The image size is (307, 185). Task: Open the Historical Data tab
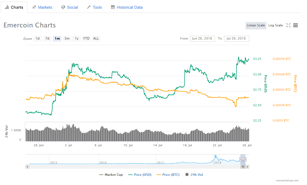[x=127, y=7]
